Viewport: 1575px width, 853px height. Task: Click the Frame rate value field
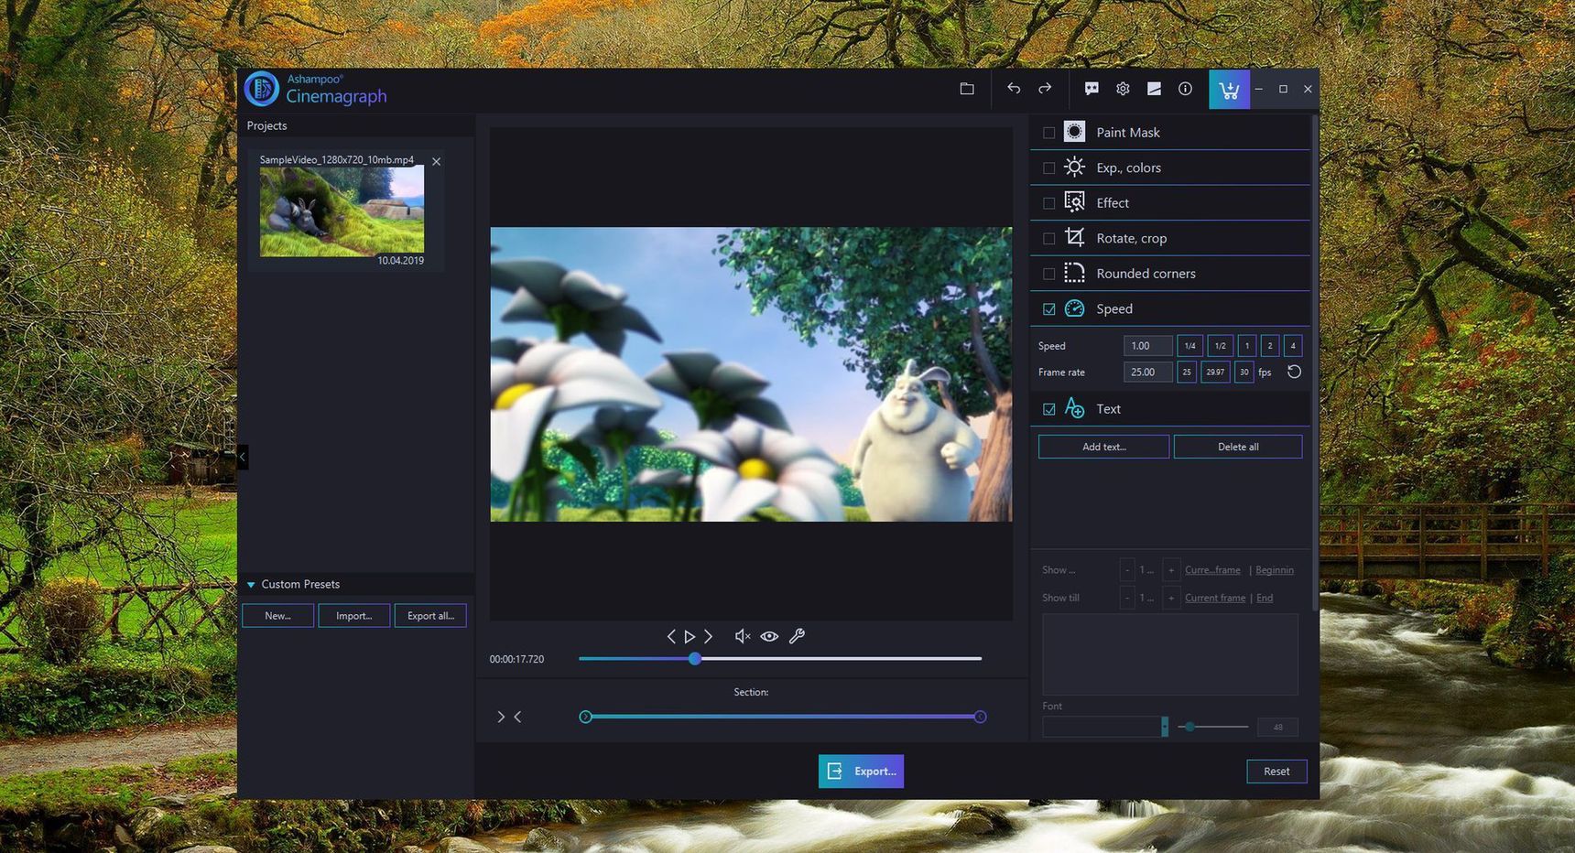[x=1148, y=373]
